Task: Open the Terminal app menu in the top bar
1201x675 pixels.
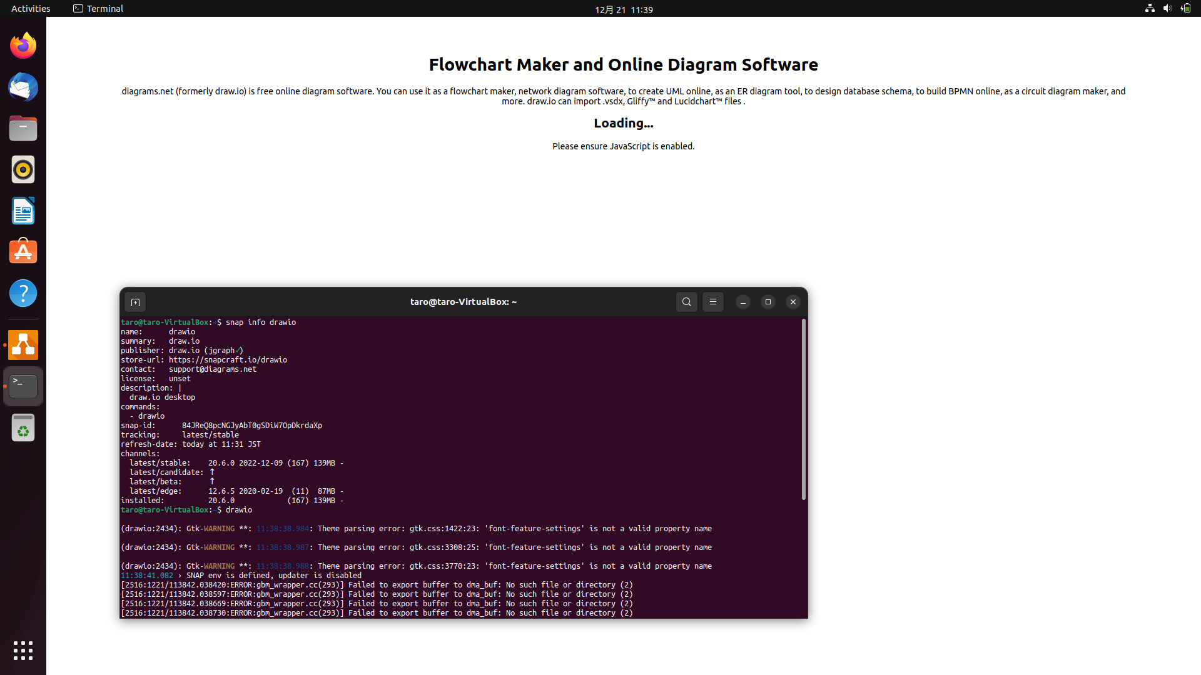Action: (98, 9)
